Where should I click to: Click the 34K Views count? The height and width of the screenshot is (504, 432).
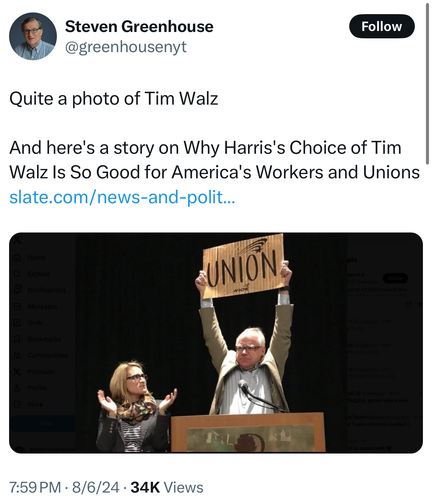(x=167, y=487)
